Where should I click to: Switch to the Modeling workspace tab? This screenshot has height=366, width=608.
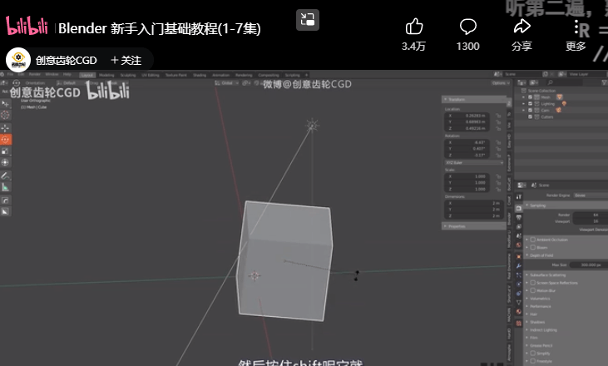(106, 75)
